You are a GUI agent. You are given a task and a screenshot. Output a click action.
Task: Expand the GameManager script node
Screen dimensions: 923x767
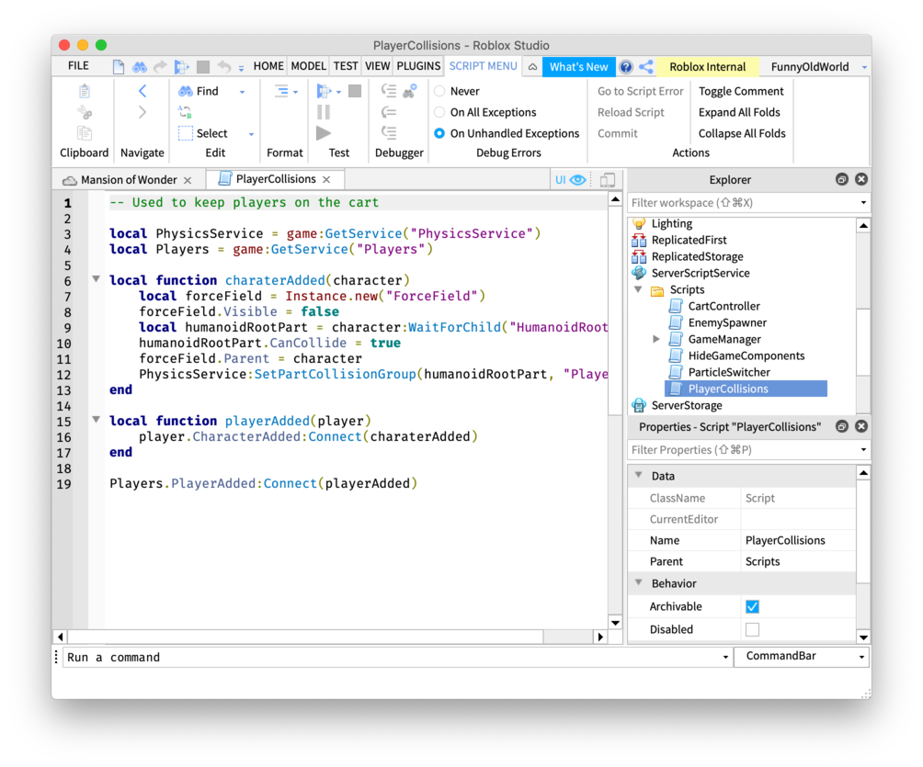[656, 339]
